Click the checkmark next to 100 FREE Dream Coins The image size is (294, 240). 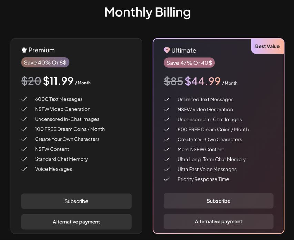pyautogui.click(x=24, y=129)
